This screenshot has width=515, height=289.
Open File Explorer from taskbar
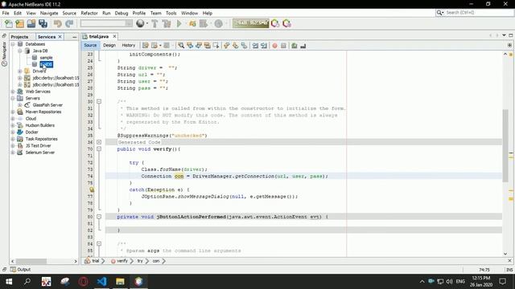[120, 282]
